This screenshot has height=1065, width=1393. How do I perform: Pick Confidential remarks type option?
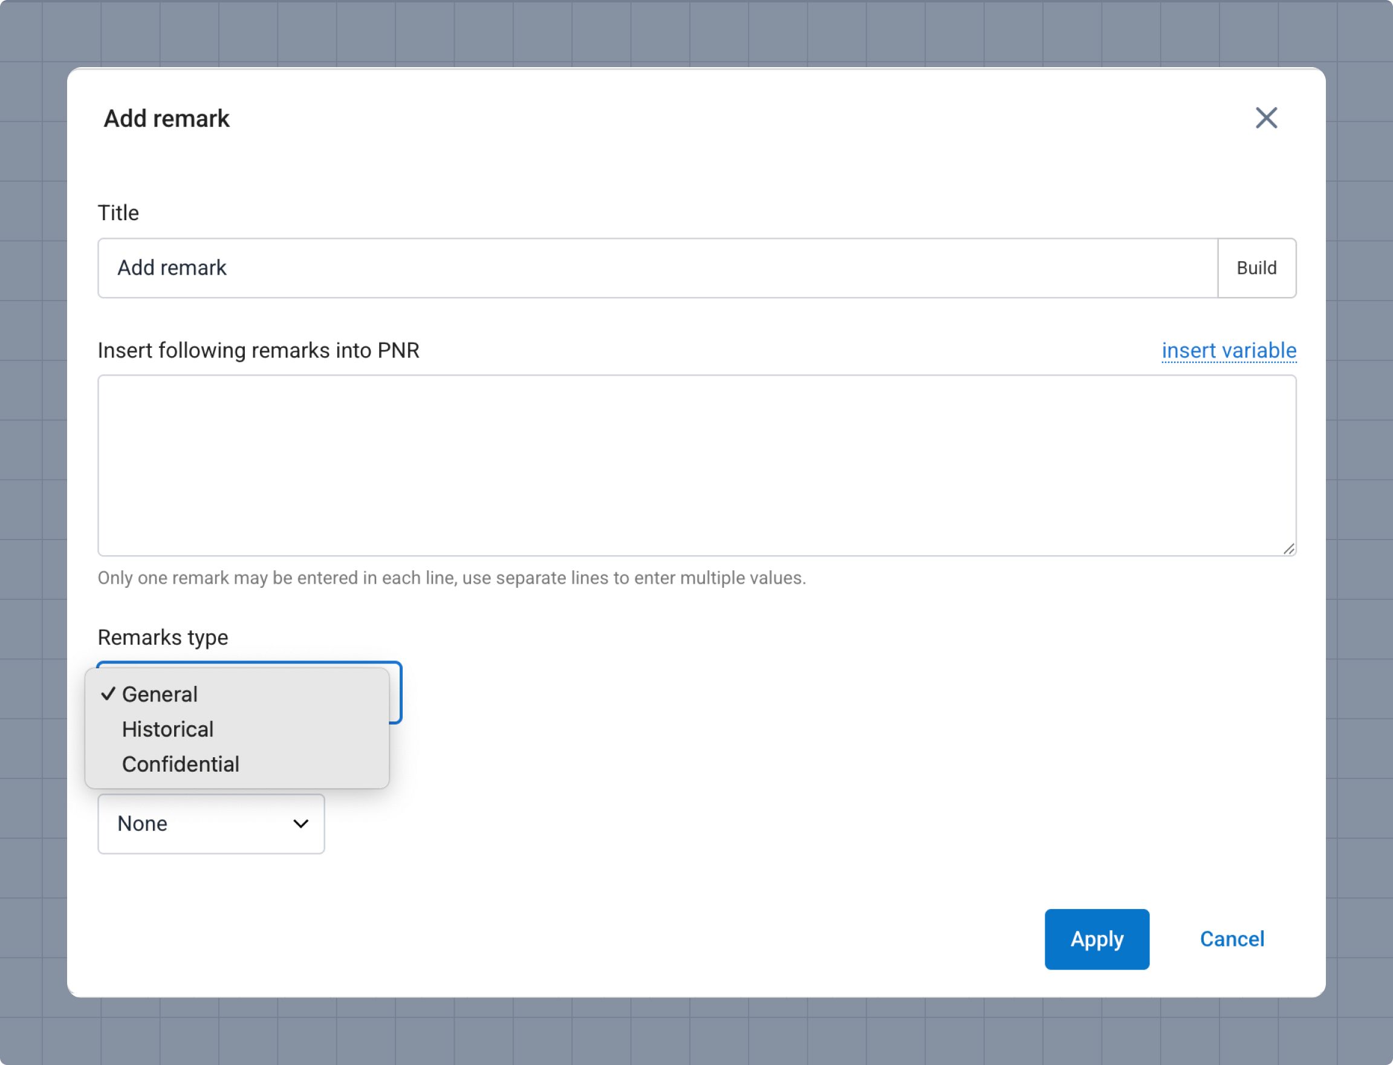pos(180,764)
